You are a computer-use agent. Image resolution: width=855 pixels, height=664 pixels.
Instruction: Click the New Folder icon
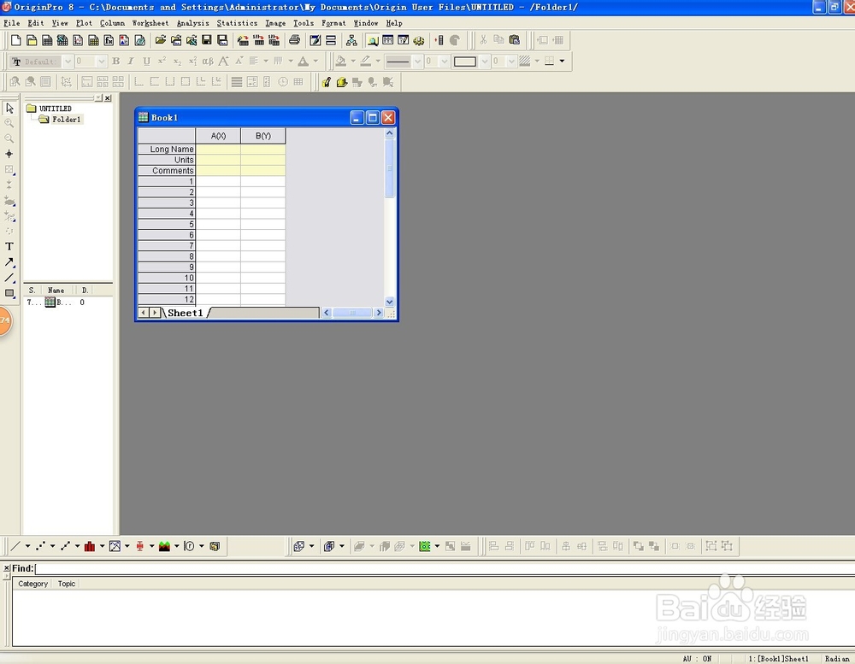click(x=32, y=40)
